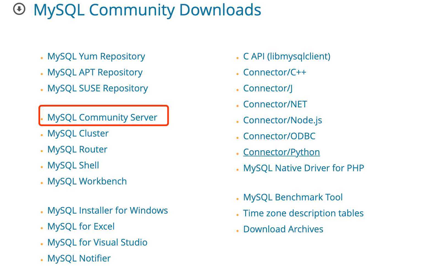Go to MySQL for Excel
The image size is (436, 278).
(81, 226)
